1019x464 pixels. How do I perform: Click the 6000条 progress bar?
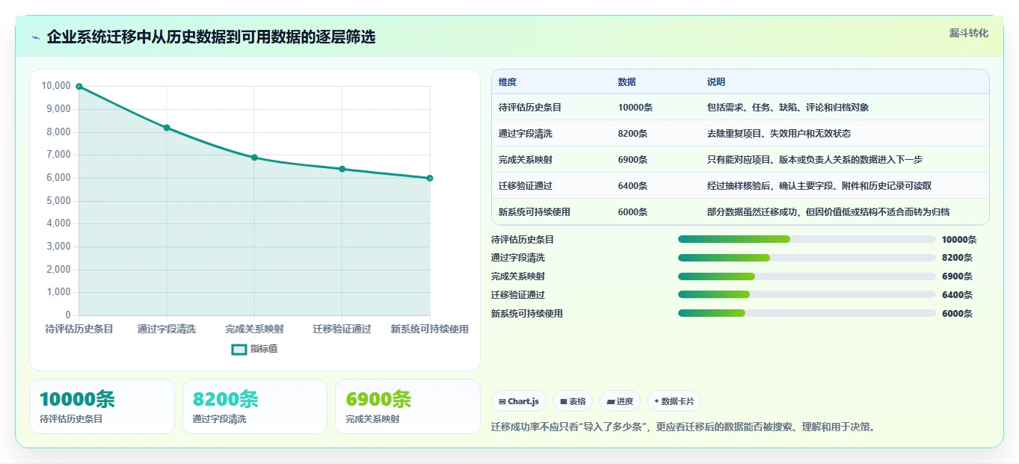[807, 313]
